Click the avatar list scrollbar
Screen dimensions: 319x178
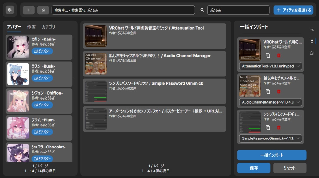(x=74, y=59)
